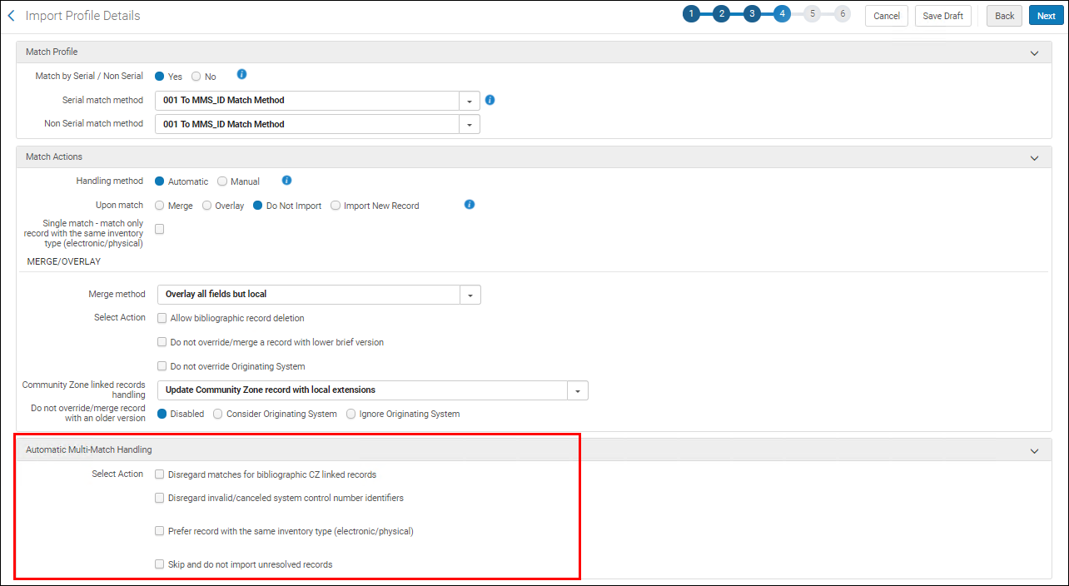
Task: Check Do not override/merge lower brief version
Action: (162, 342)
